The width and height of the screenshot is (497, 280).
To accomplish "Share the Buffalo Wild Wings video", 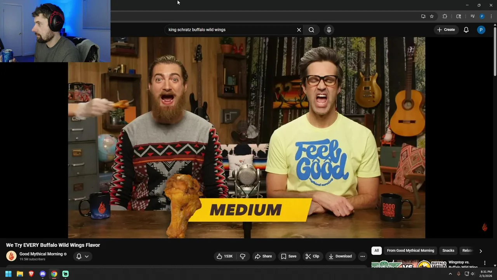I will coord(263,256).
